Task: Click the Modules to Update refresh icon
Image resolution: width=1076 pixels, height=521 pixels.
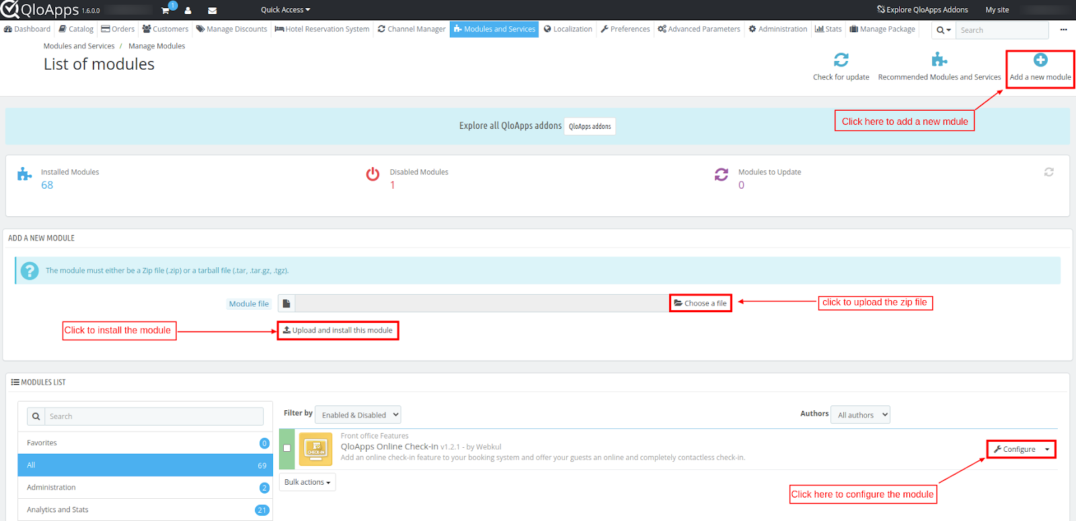Action: coord(722,175)
